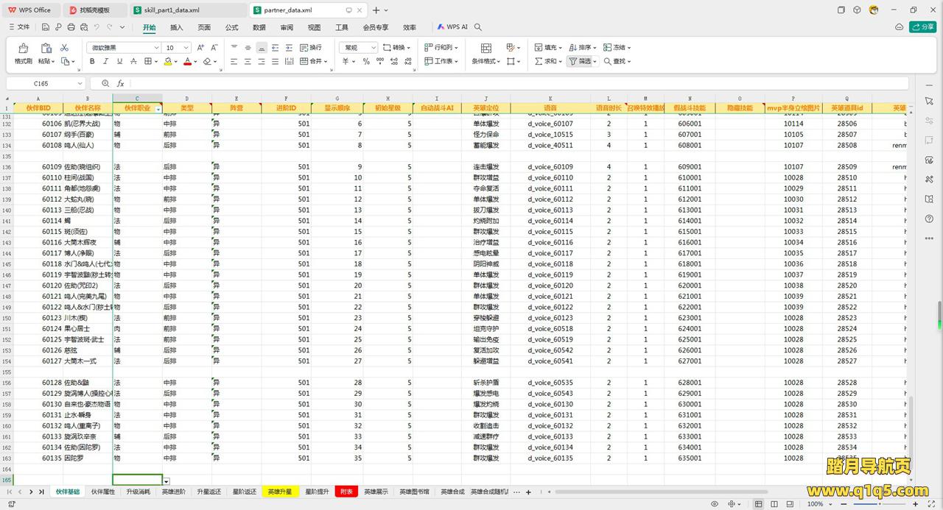943x510 pixels.
Task: Switch to the 插入 ribbon tab
Action: pos(177,27)
